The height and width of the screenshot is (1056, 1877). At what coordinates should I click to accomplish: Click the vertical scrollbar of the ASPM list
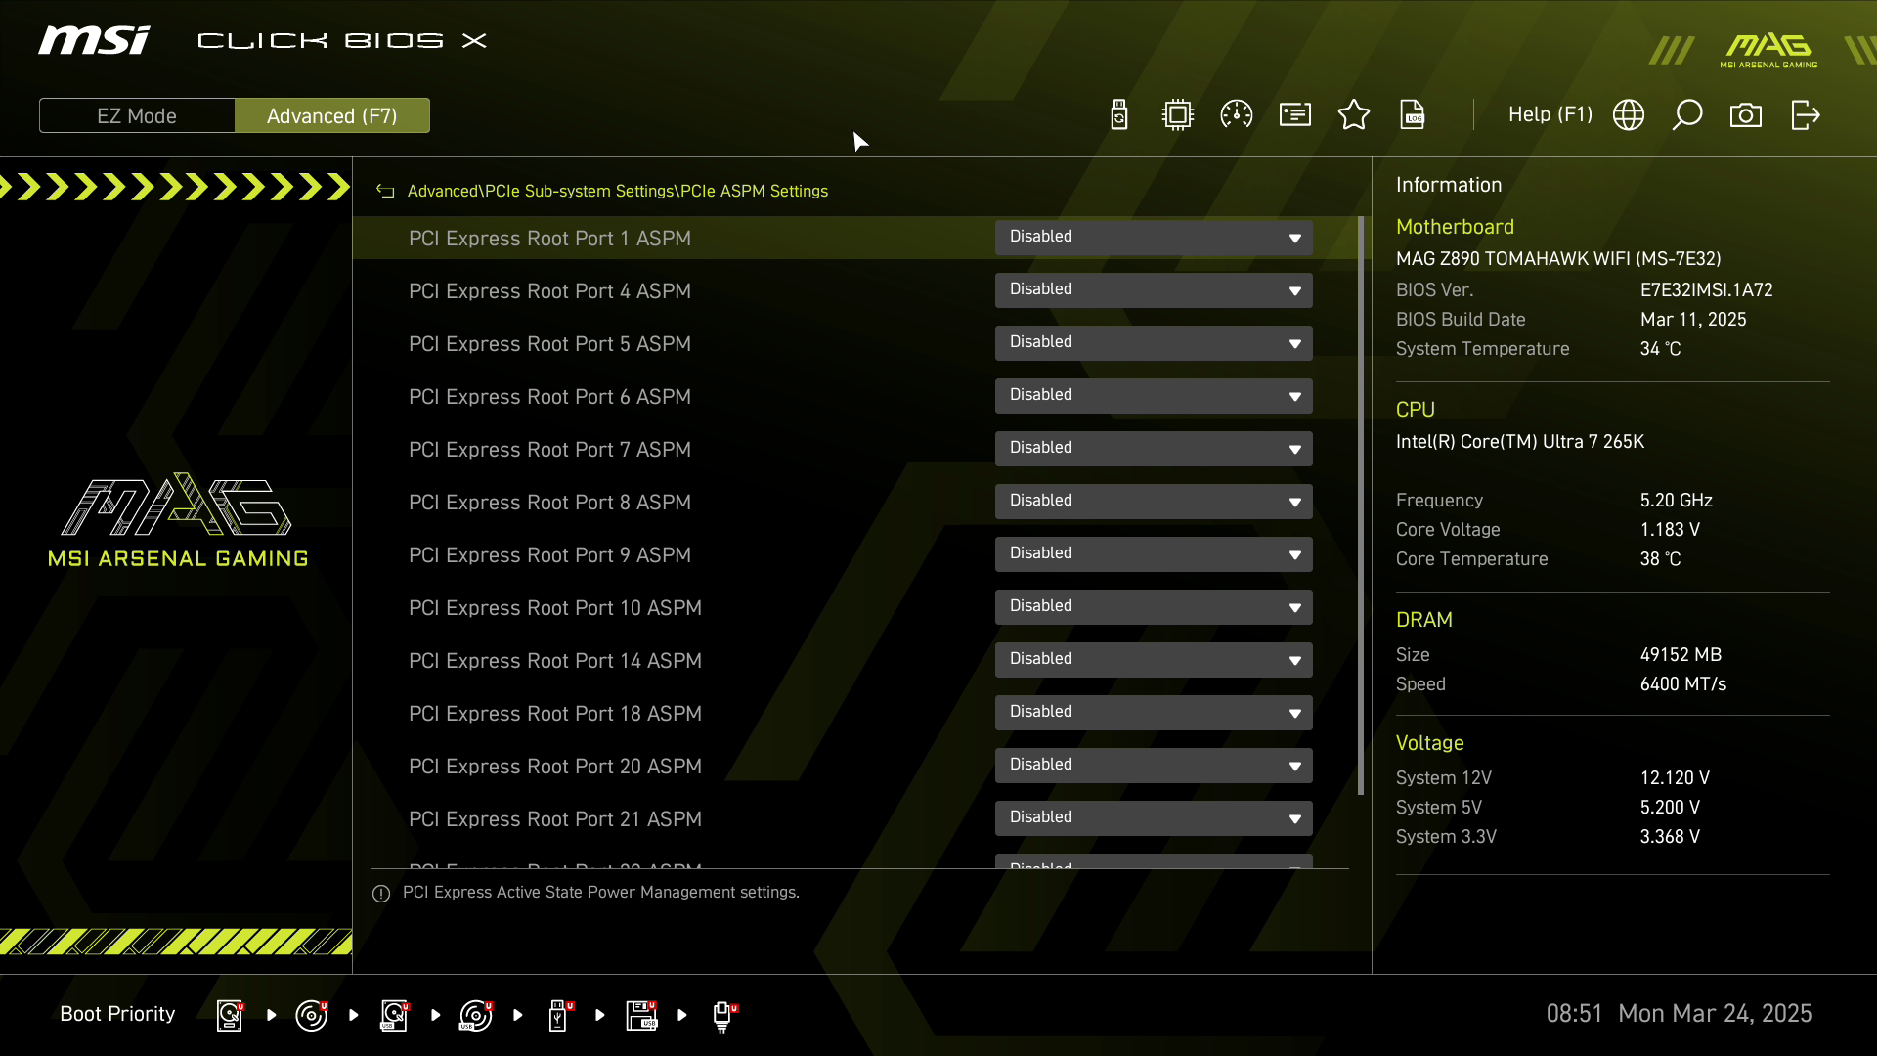[x=1361, y=505]
